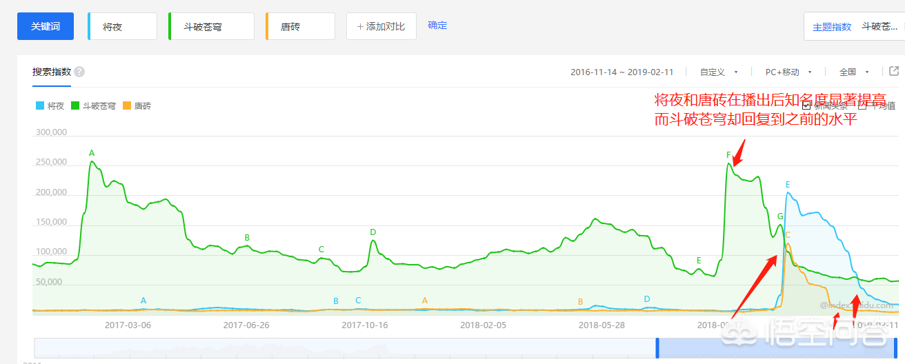
Task: Click blue news marker D for 将夜
Action: pyautogui.click(x=646, y=299)
